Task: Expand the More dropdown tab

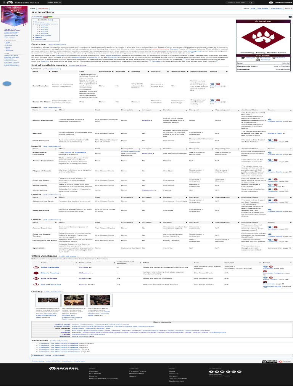Action: [288, 8]
